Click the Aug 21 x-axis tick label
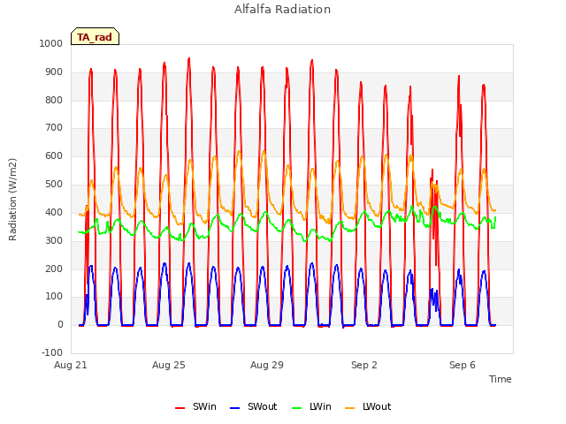The height and width of the screenshot is (424, 566). (71, 365)
